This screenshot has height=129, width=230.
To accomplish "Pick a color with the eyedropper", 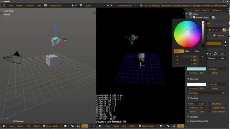I will pos(202,57).
